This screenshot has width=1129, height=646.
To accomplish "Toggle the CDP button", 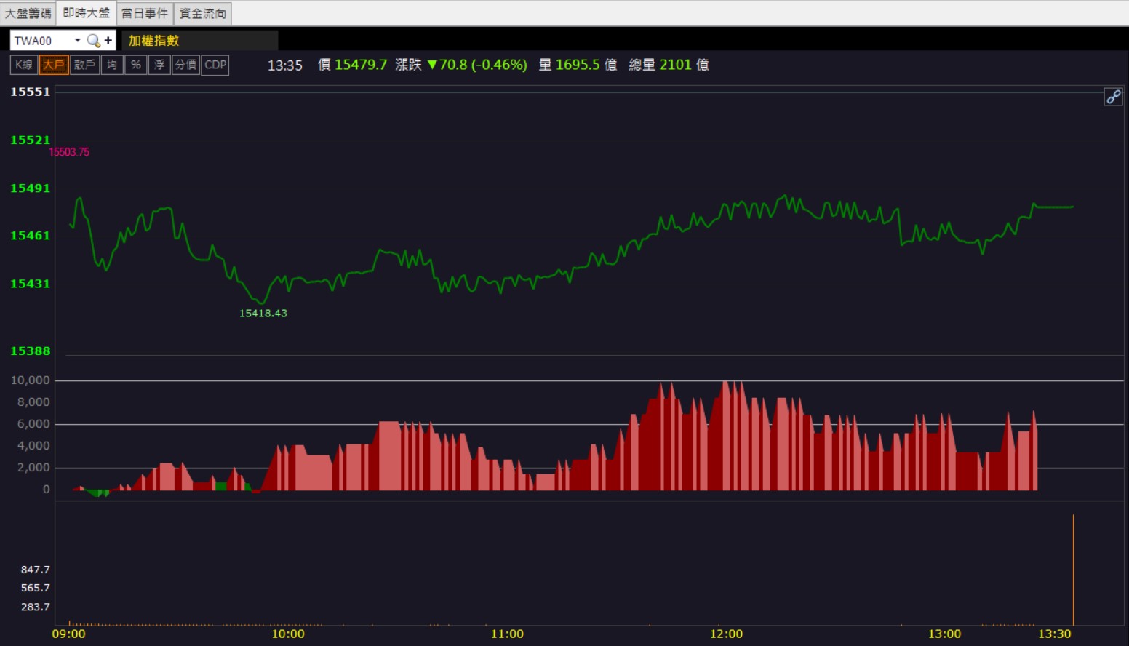I will pyautogui.click(x=215, y=65).
